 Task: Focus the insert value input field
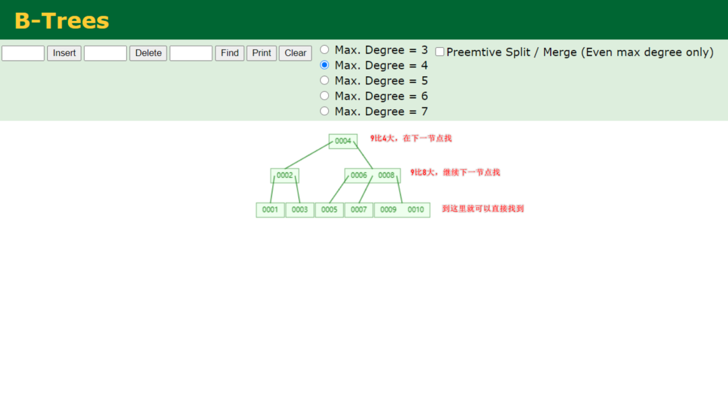(x=23, y=53)
